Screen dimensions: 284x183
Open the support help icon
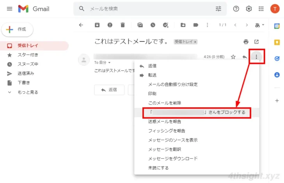[x=236, y=9]
